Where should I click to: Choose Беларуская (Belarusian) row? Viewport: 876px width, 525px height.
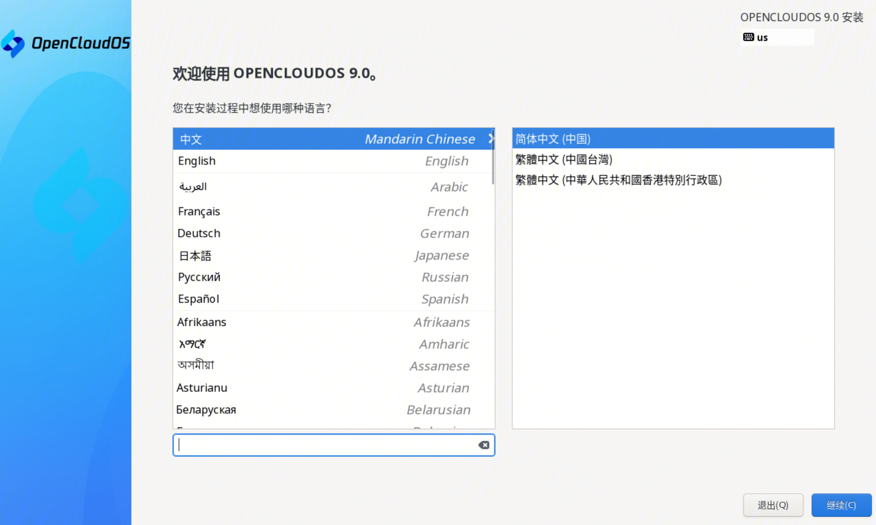tap(333, 409)
